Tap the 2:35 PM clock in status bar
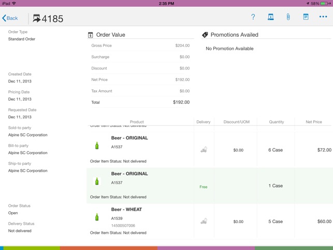 pos(167,4)
